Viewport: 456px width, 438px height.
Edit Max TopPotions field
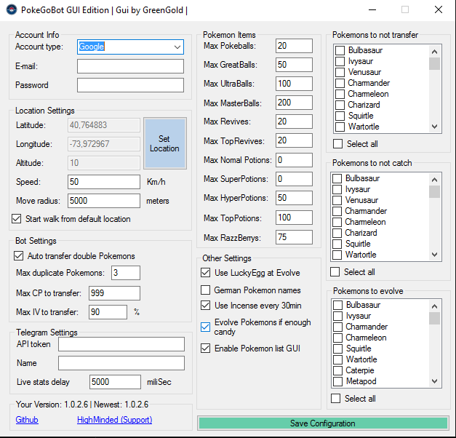point(294,218)
